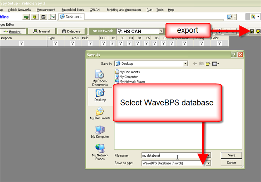The width and height of the screenshot is (261, 182).
Task: Click the toolbar icon left of Desktop 1 tab
Action: coord(52,17)
